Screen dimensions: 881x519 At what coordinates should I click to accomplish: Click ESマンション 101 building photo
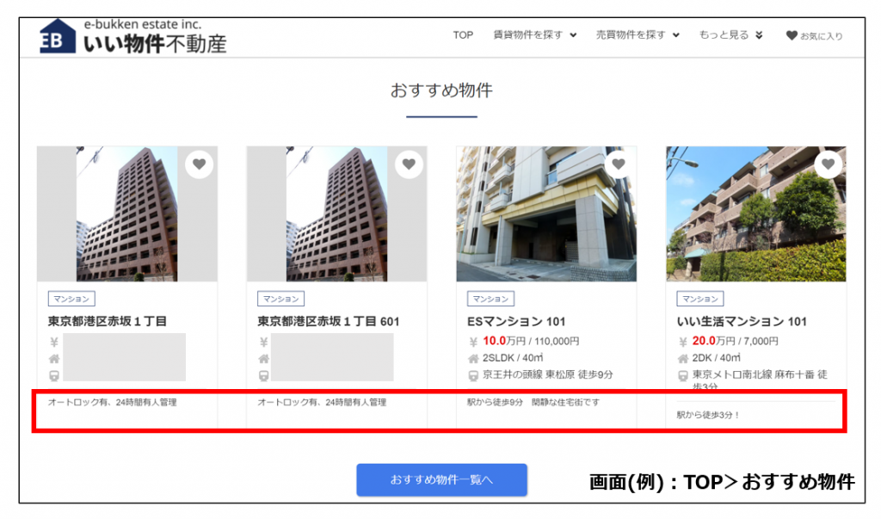(546, 213)
